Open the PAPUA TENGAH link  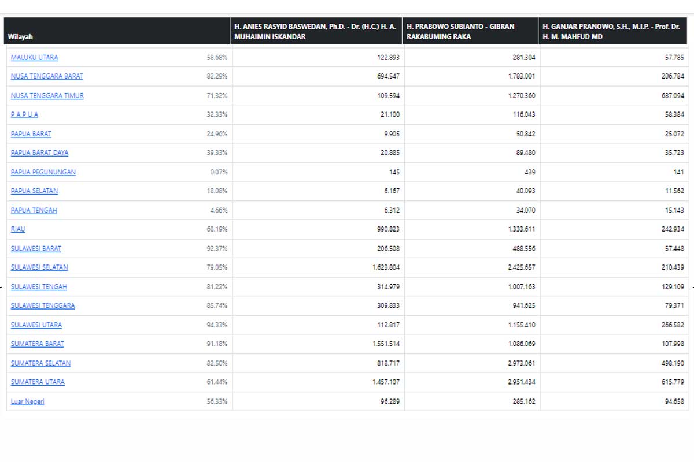coord(34,210)
